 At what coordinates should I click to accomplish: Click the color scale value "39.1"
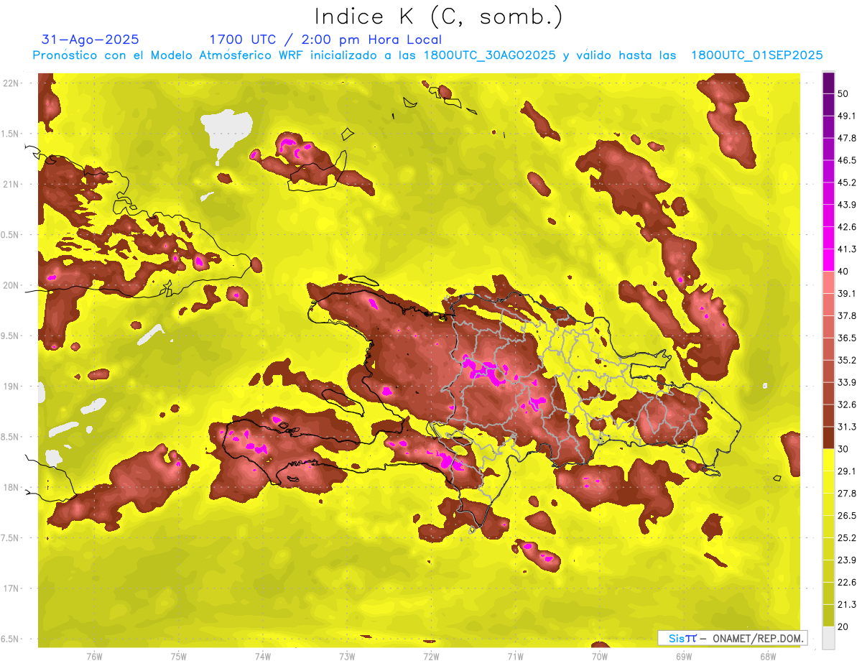tap(847, 294)
